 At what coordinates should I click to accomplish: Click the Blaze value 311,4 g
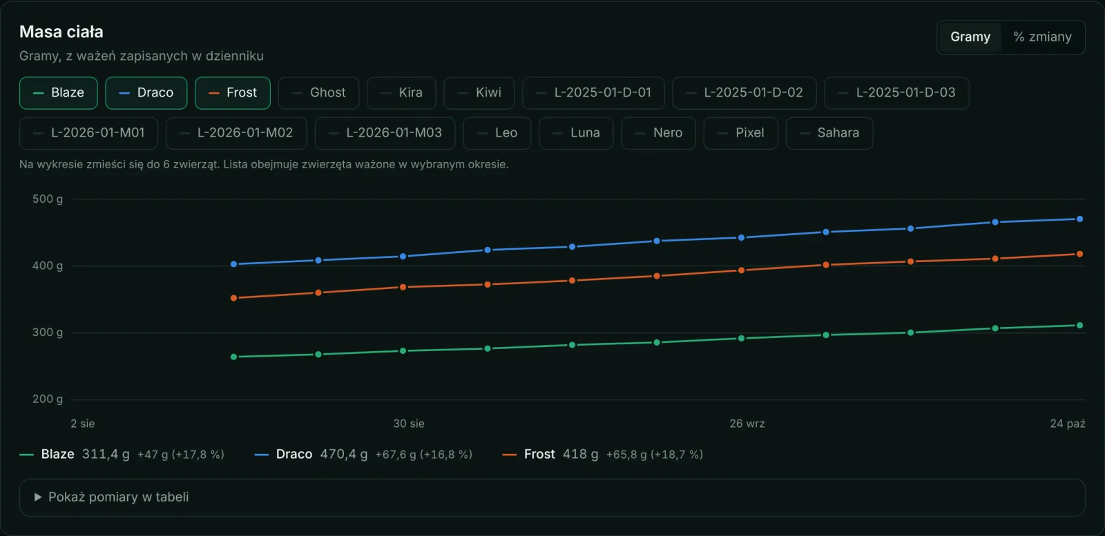(106, 455)
